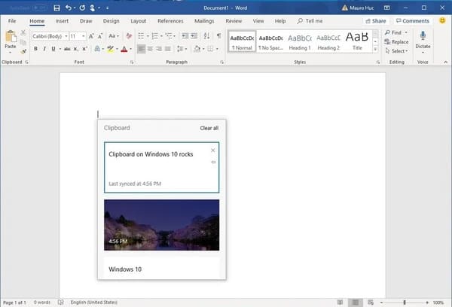Image resolution: width=452 pixels, height=307 pixels.
Task: Decrease font size with the shrink icon
Action: pos(100,36)
